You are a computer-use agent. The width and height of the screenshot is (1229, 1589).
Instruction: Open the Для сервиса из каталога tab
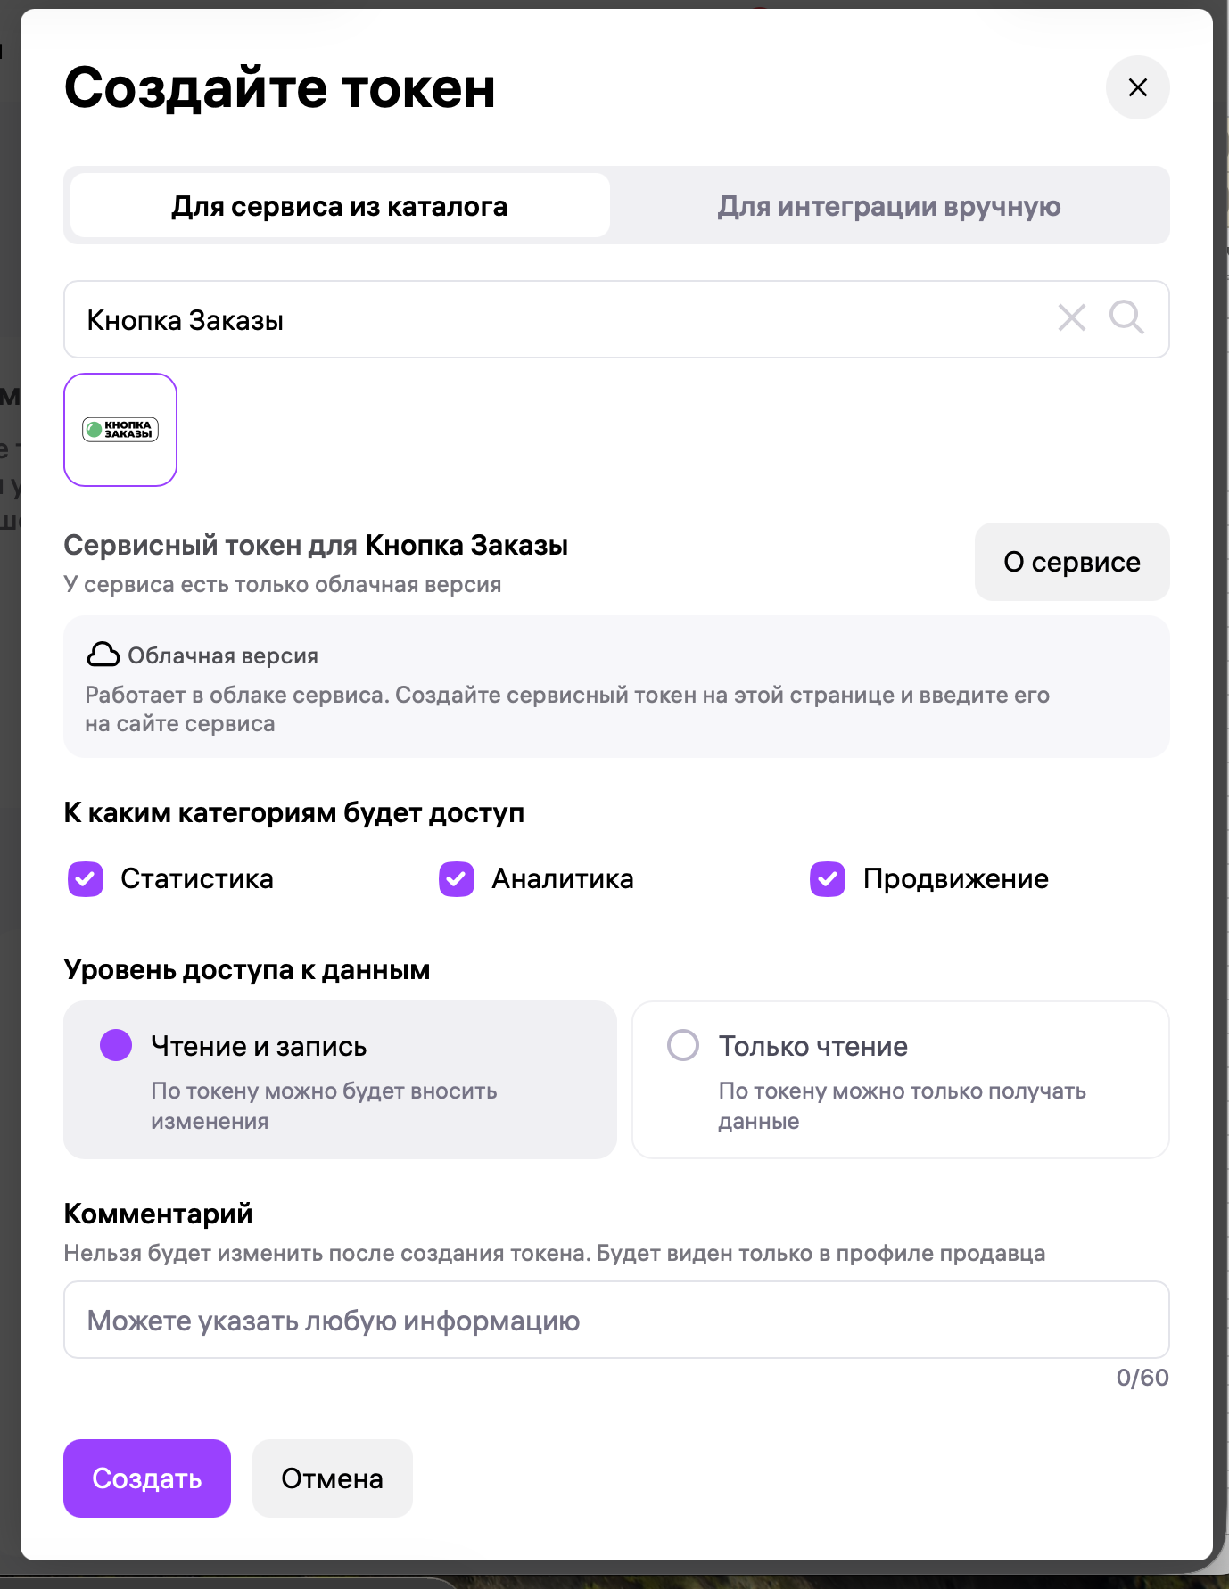coord(339,205)
